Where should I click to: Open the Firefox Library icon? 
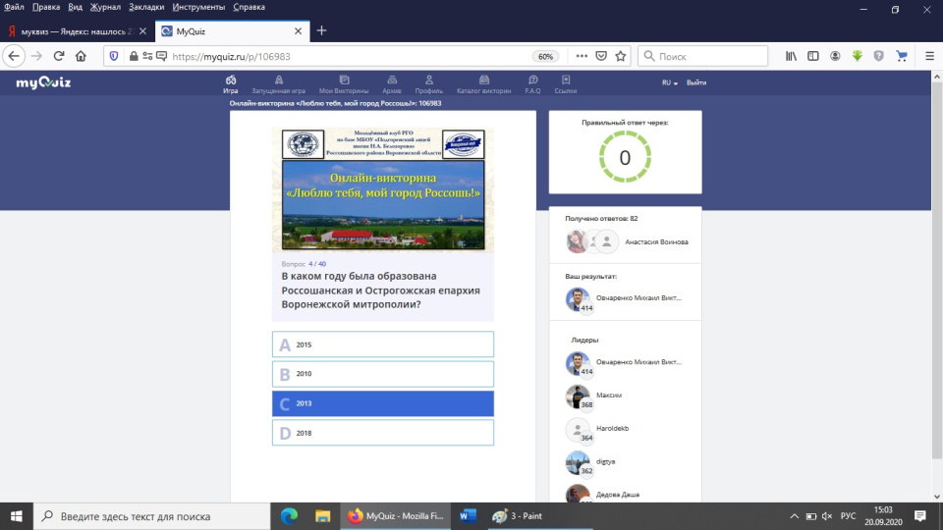click(791, 56)
